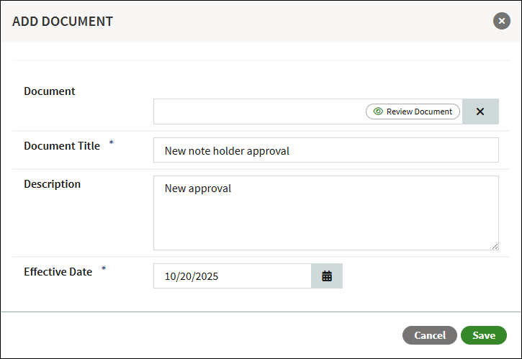Screen dimensions: 522x359
Task: Click the ADD DOCUMENT header title
Action: click(63, 22)
